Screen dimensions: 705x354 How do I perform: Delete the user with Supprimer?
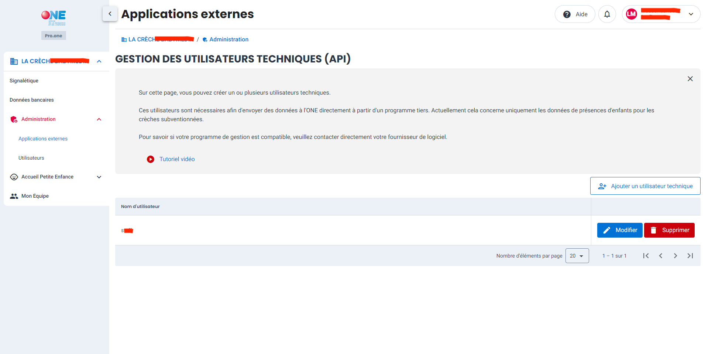click(x=669, y=230)
